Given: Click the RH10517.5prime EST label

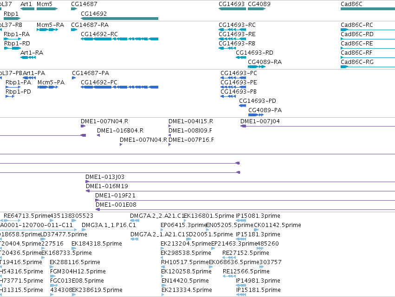Looking at the screenshot, I should click(x=185, y=262).
